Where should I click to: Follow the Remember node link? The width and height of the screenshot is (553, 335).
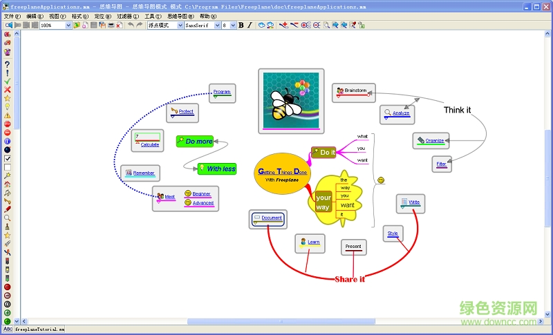tap(144, 173)
